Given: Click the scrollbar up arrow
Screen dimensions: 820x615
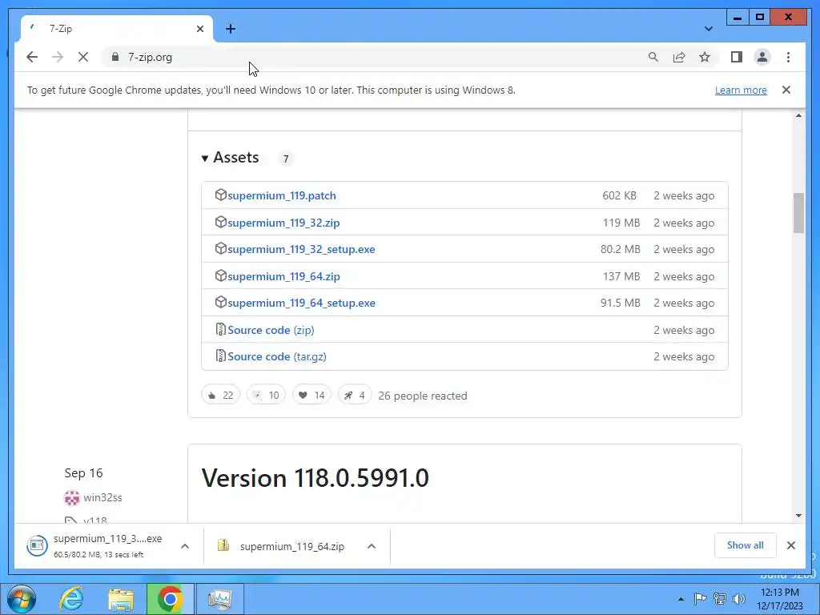Looking at the screenshot, I should pyautogui.click(x=798, y=115).
